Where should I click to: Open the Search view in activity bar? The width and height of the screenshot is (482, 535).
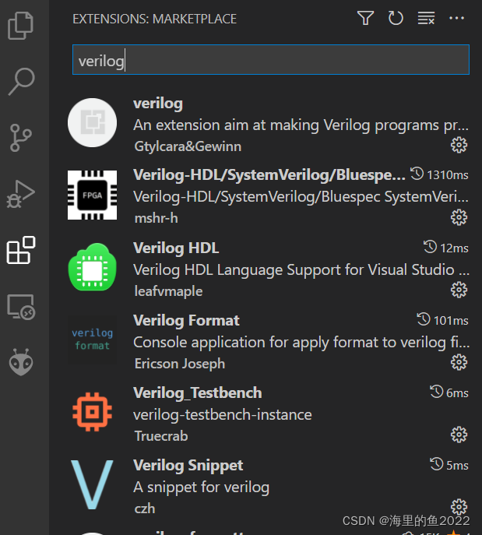click(x=21, y=82)
